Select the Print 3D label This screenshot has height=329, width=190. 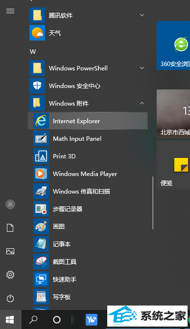pyautogui.click(x=64, y=156)
